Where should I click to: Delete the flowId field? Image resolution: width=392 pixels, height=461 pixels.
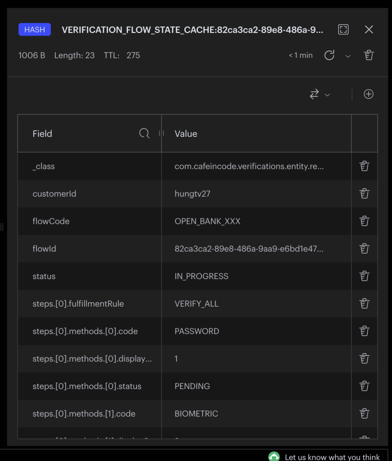365,249
